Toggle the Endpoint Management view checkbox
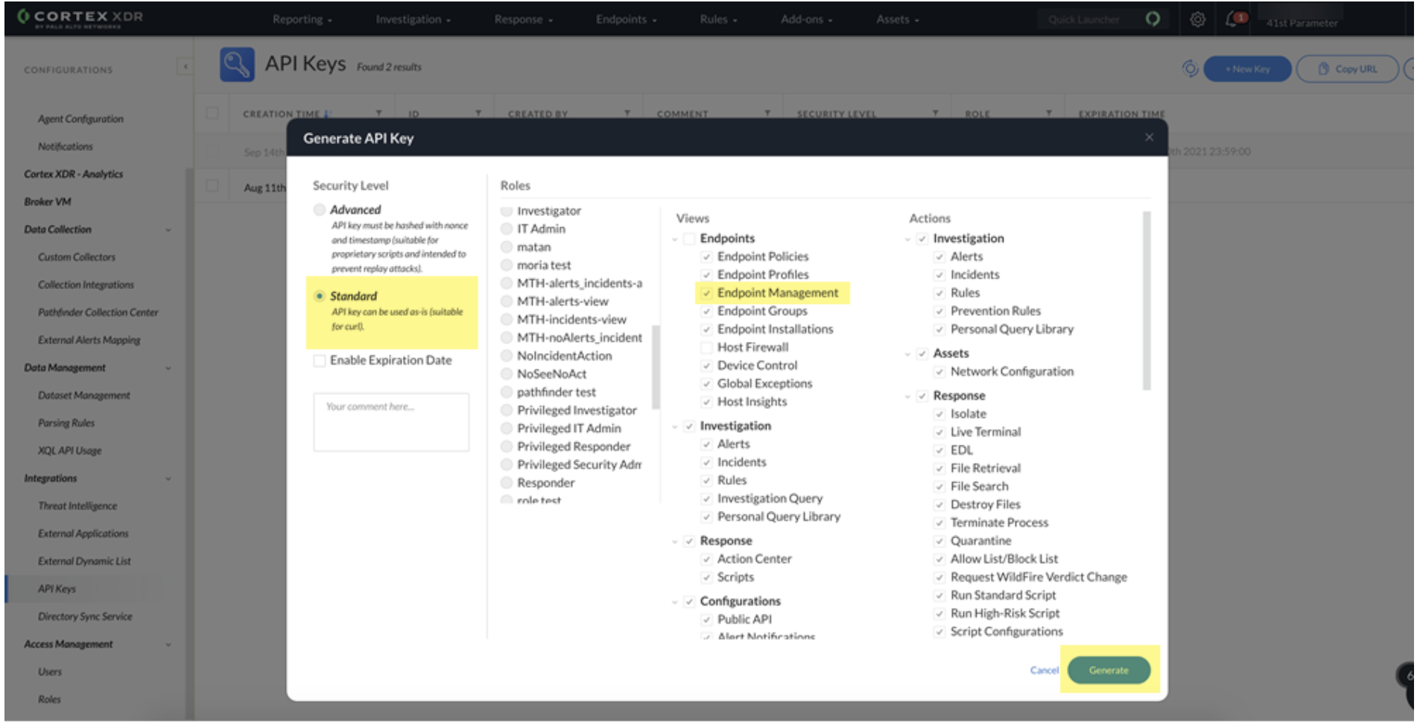 click(x=706, y=293)
